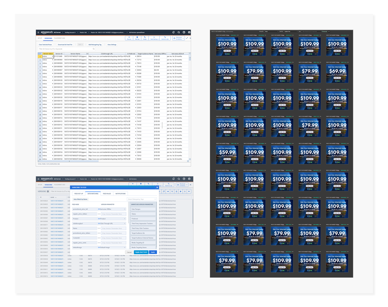388x307 pixels.
Task: Click Clear Selected Rows button
Action: [x=45, y=44]
